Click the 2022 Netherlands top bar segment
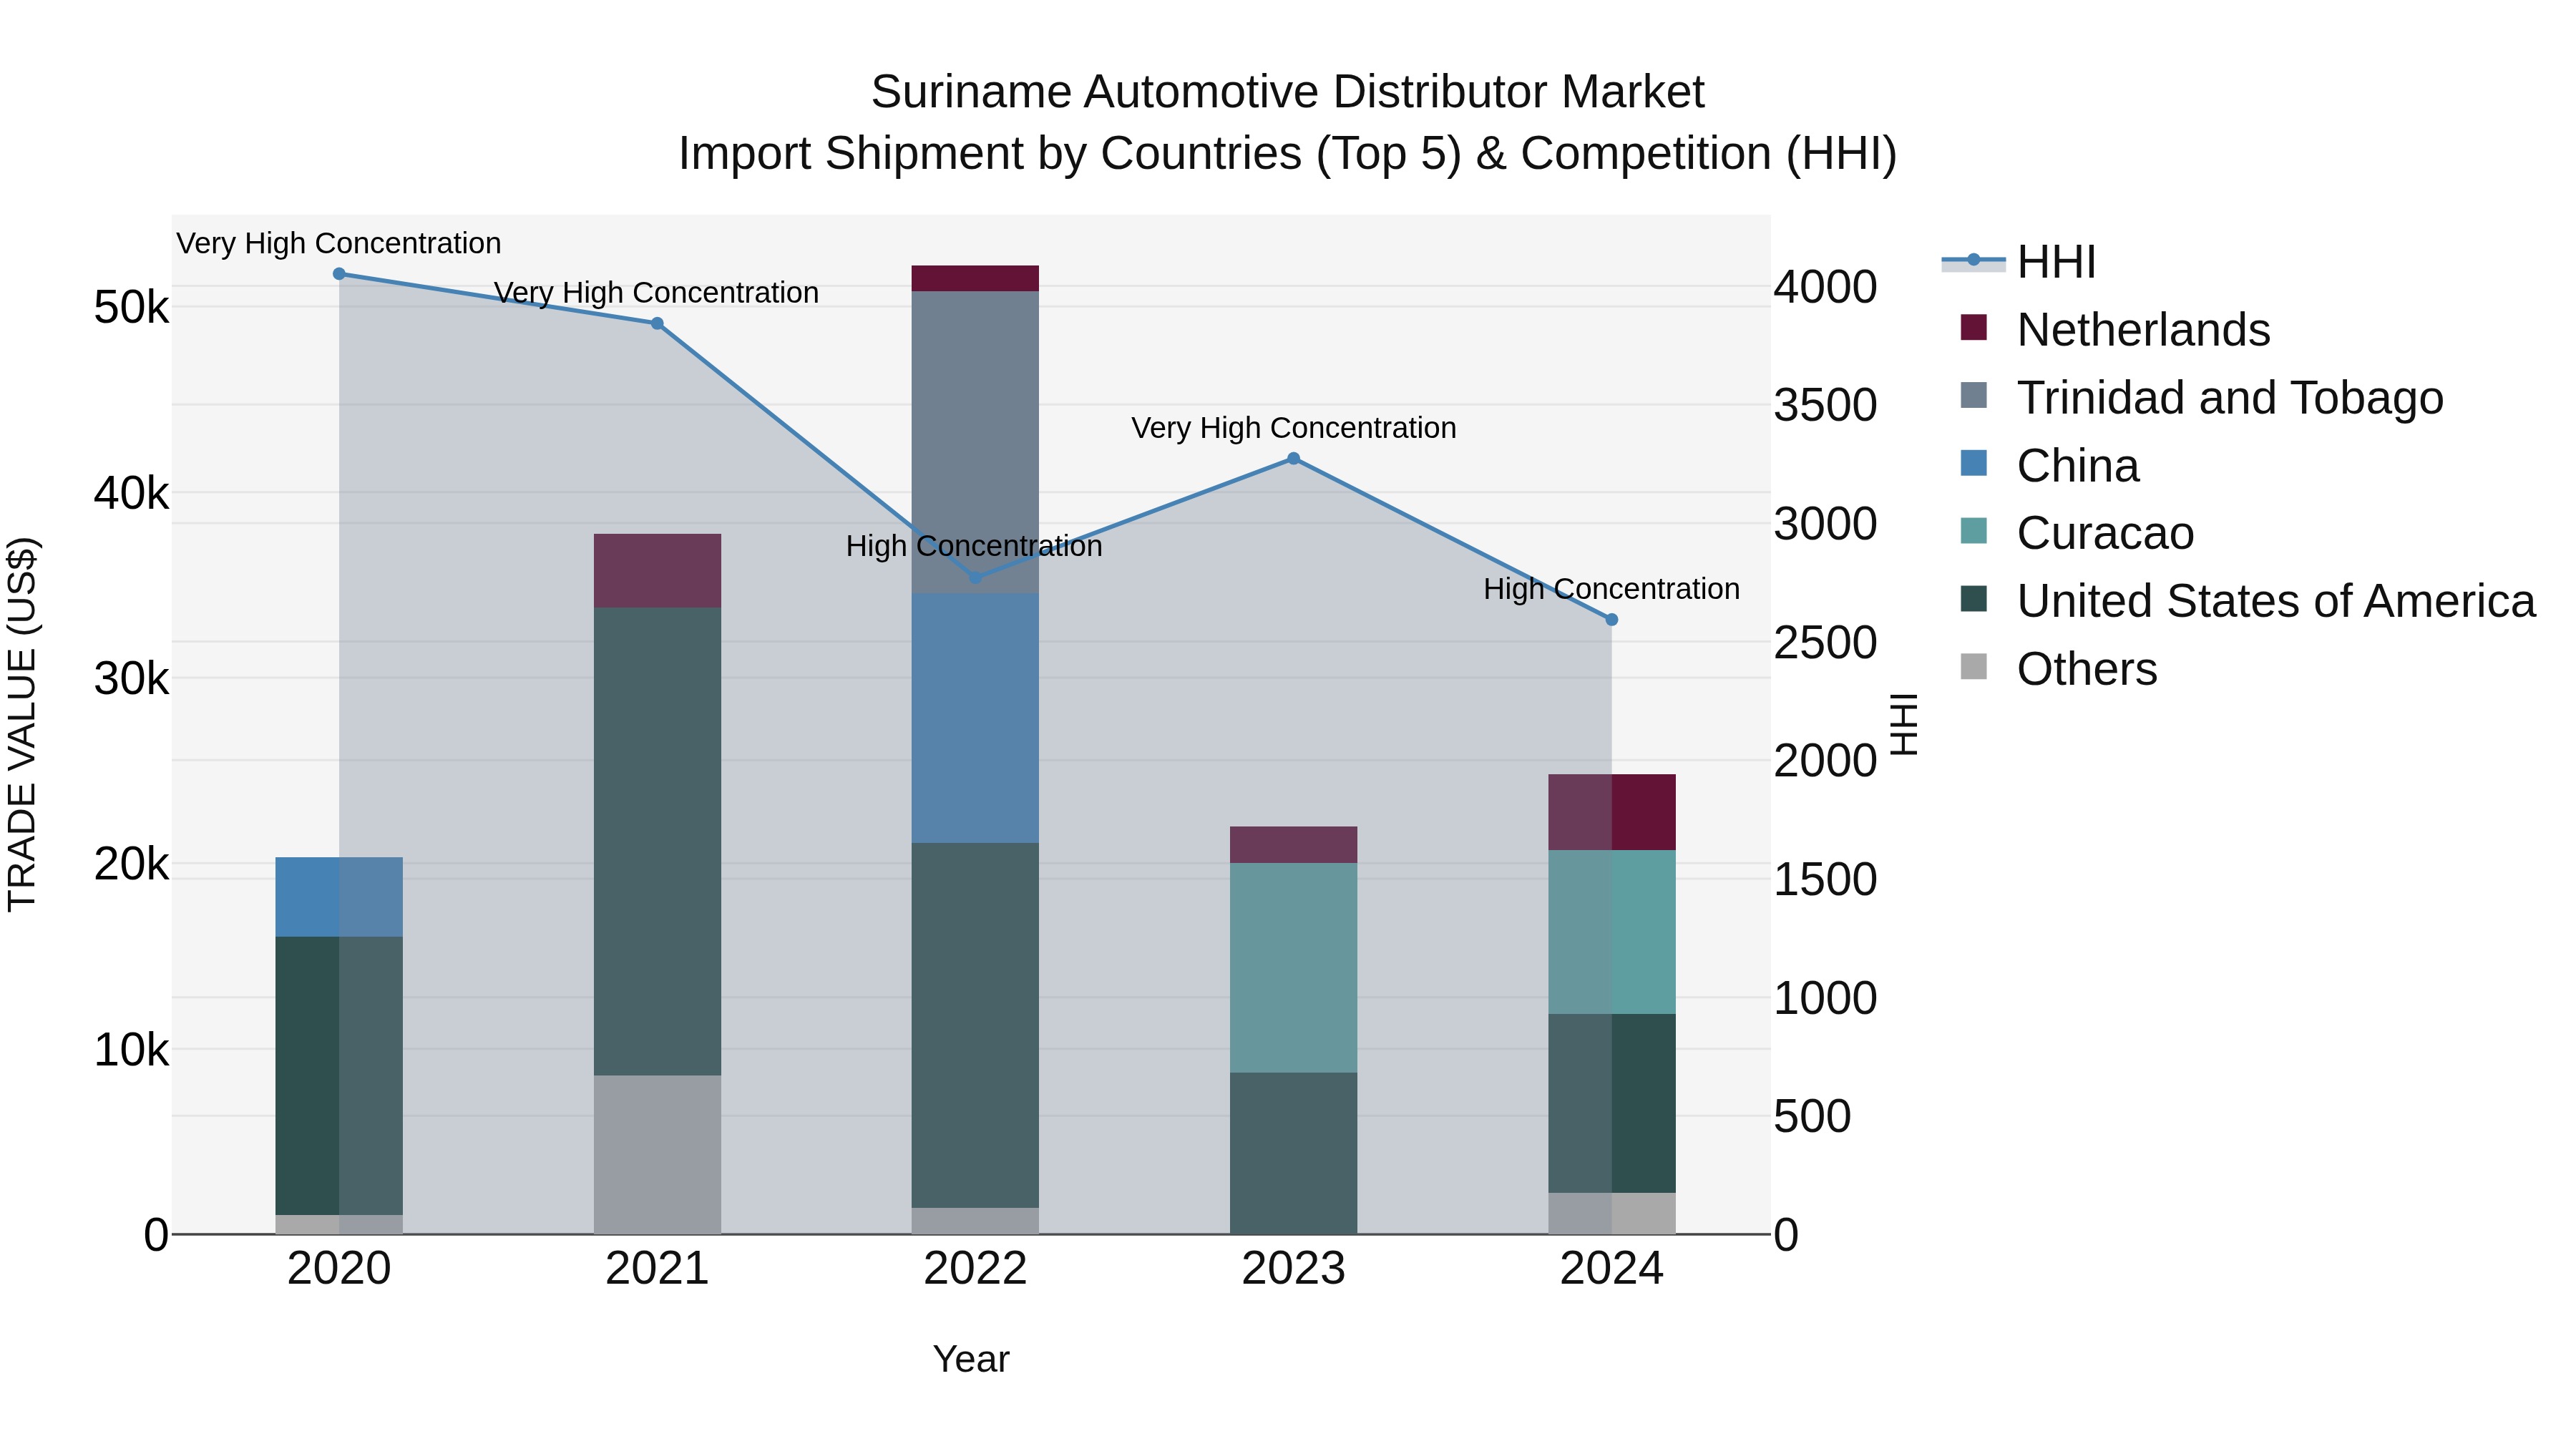 (x=975, y=278)
